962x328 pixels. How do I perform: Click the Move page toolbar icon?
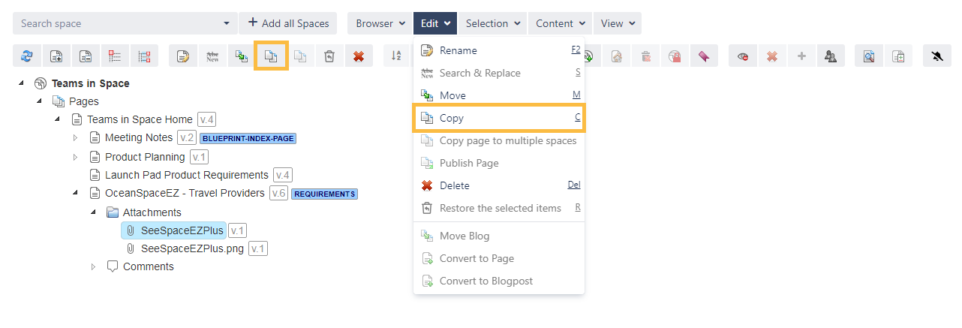[242, 56]
